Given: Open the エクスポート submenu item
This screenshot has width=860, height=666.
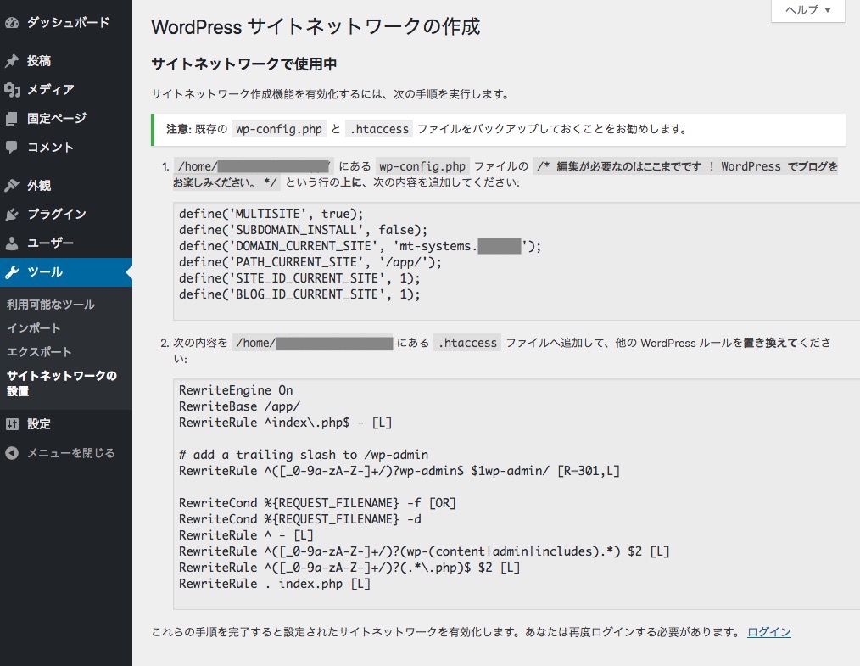Looking at the screenshot, I should [39, 351].
